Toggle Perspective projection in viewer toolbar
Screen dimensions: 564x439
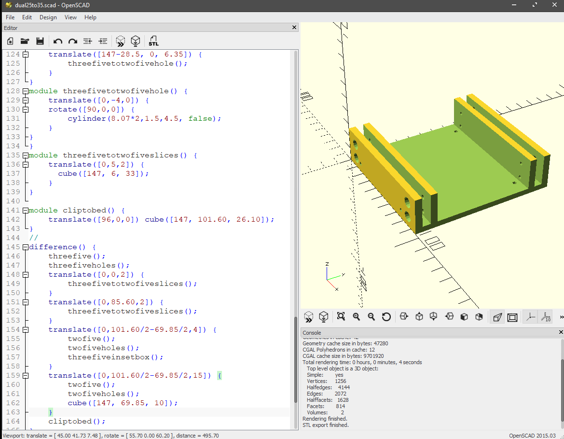coord(497,317)
